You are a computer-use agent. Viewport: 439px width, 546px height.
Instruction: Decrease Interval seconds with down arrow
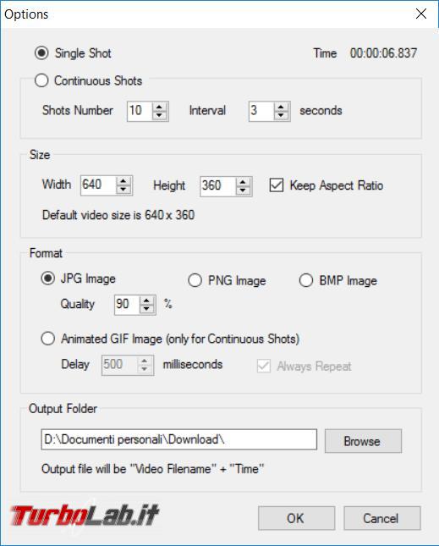pyautogui.click(x=281, y=115)
